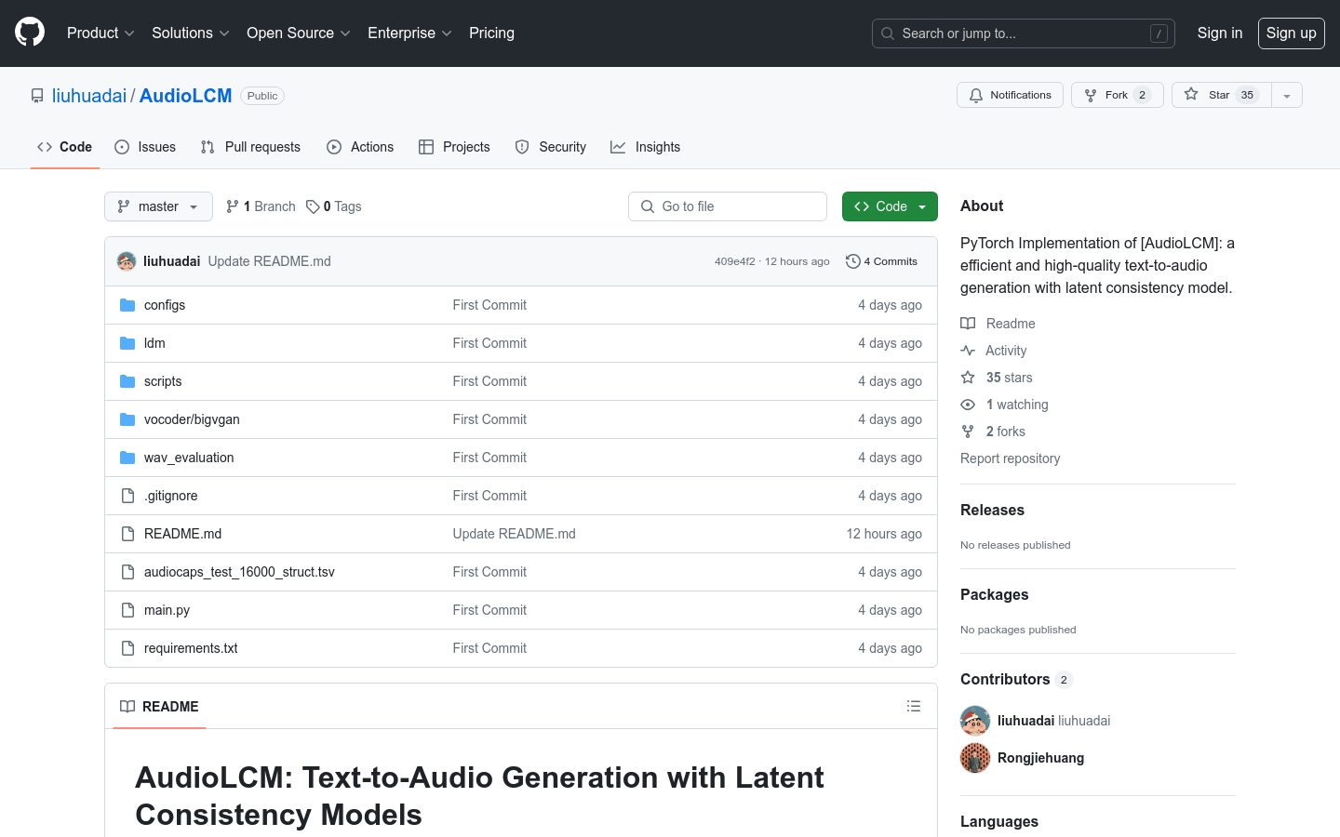This screenshot has height=837, width=1340.
Task: Click the Sign up button
Action: coord(1292,33)
